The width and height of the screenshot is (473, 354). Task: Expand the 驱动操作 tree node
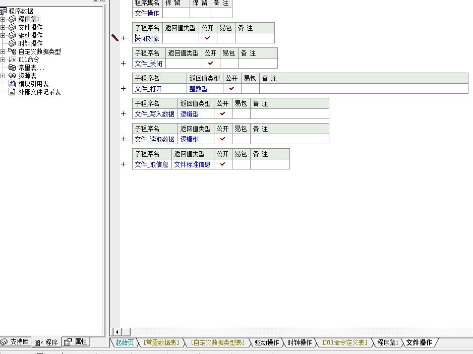pos(3,35)
